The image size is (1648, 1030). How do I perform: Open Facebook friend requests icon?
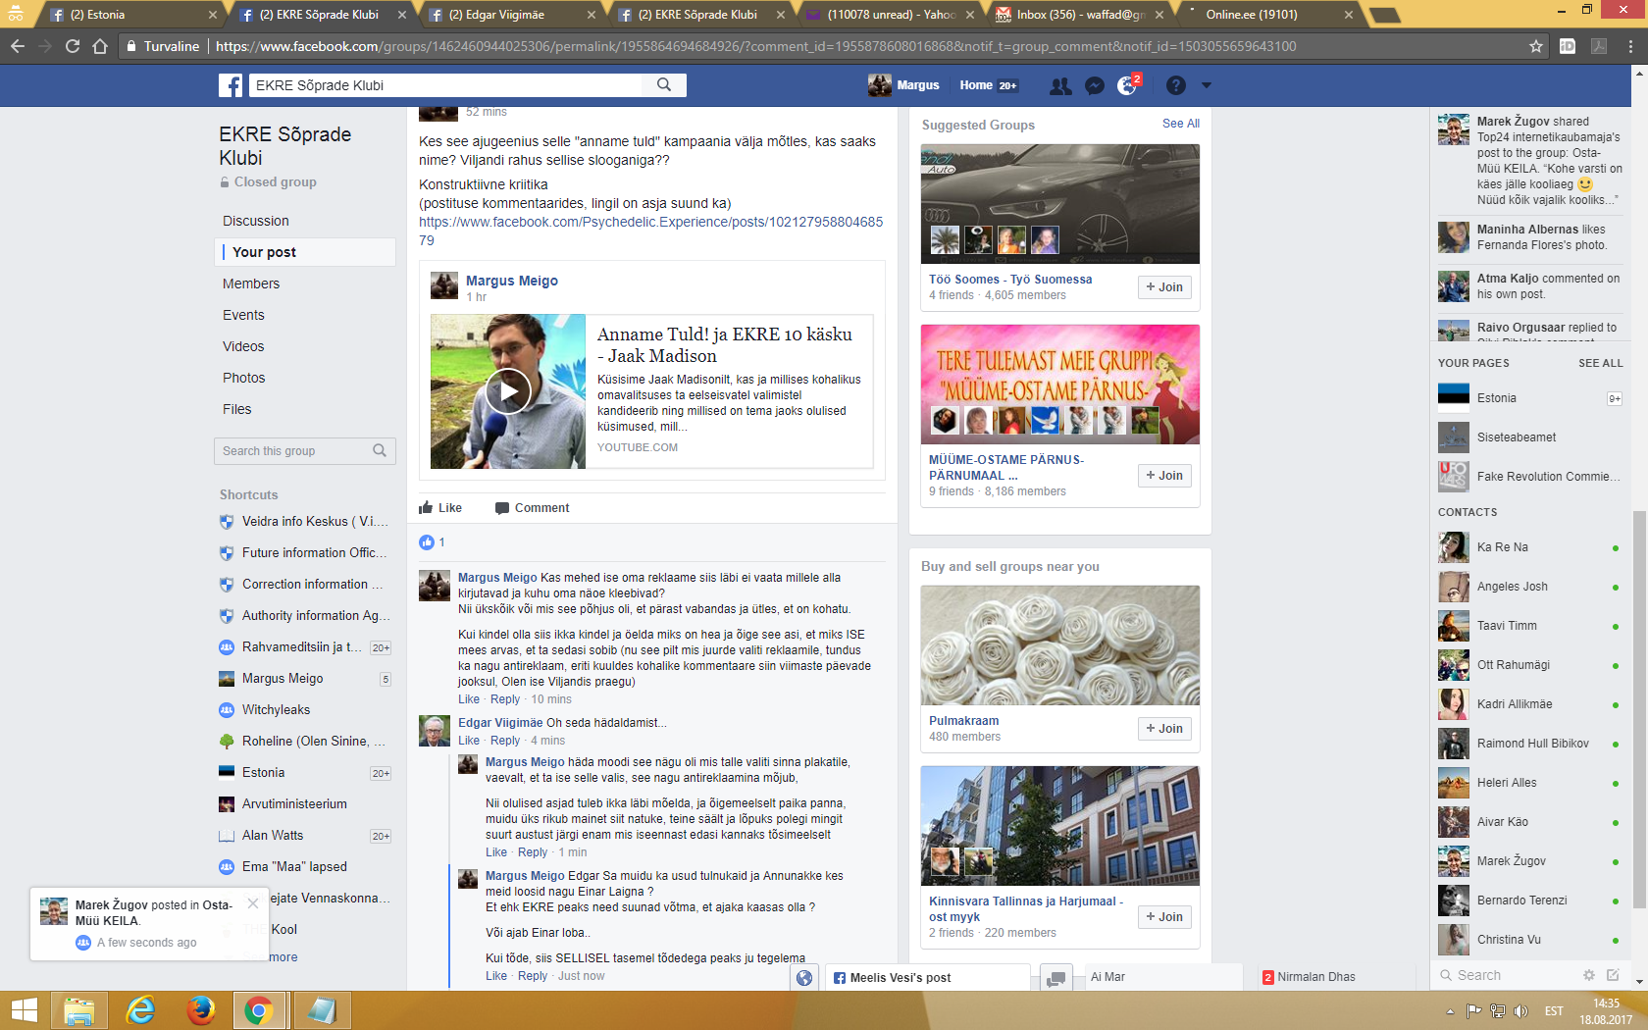coord(1059,86)
